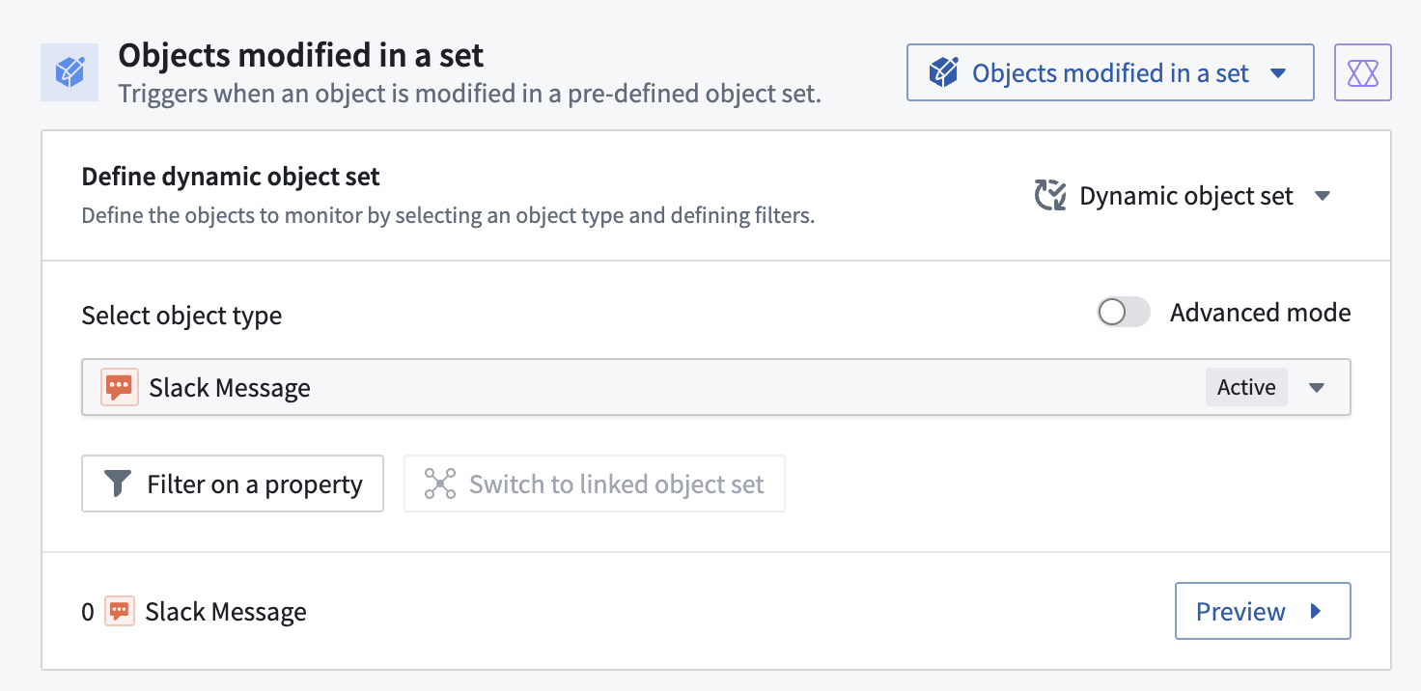The image size is (1421, 691).
Task: Expand the Dynamic object set dropdown
Action: 1323,196
